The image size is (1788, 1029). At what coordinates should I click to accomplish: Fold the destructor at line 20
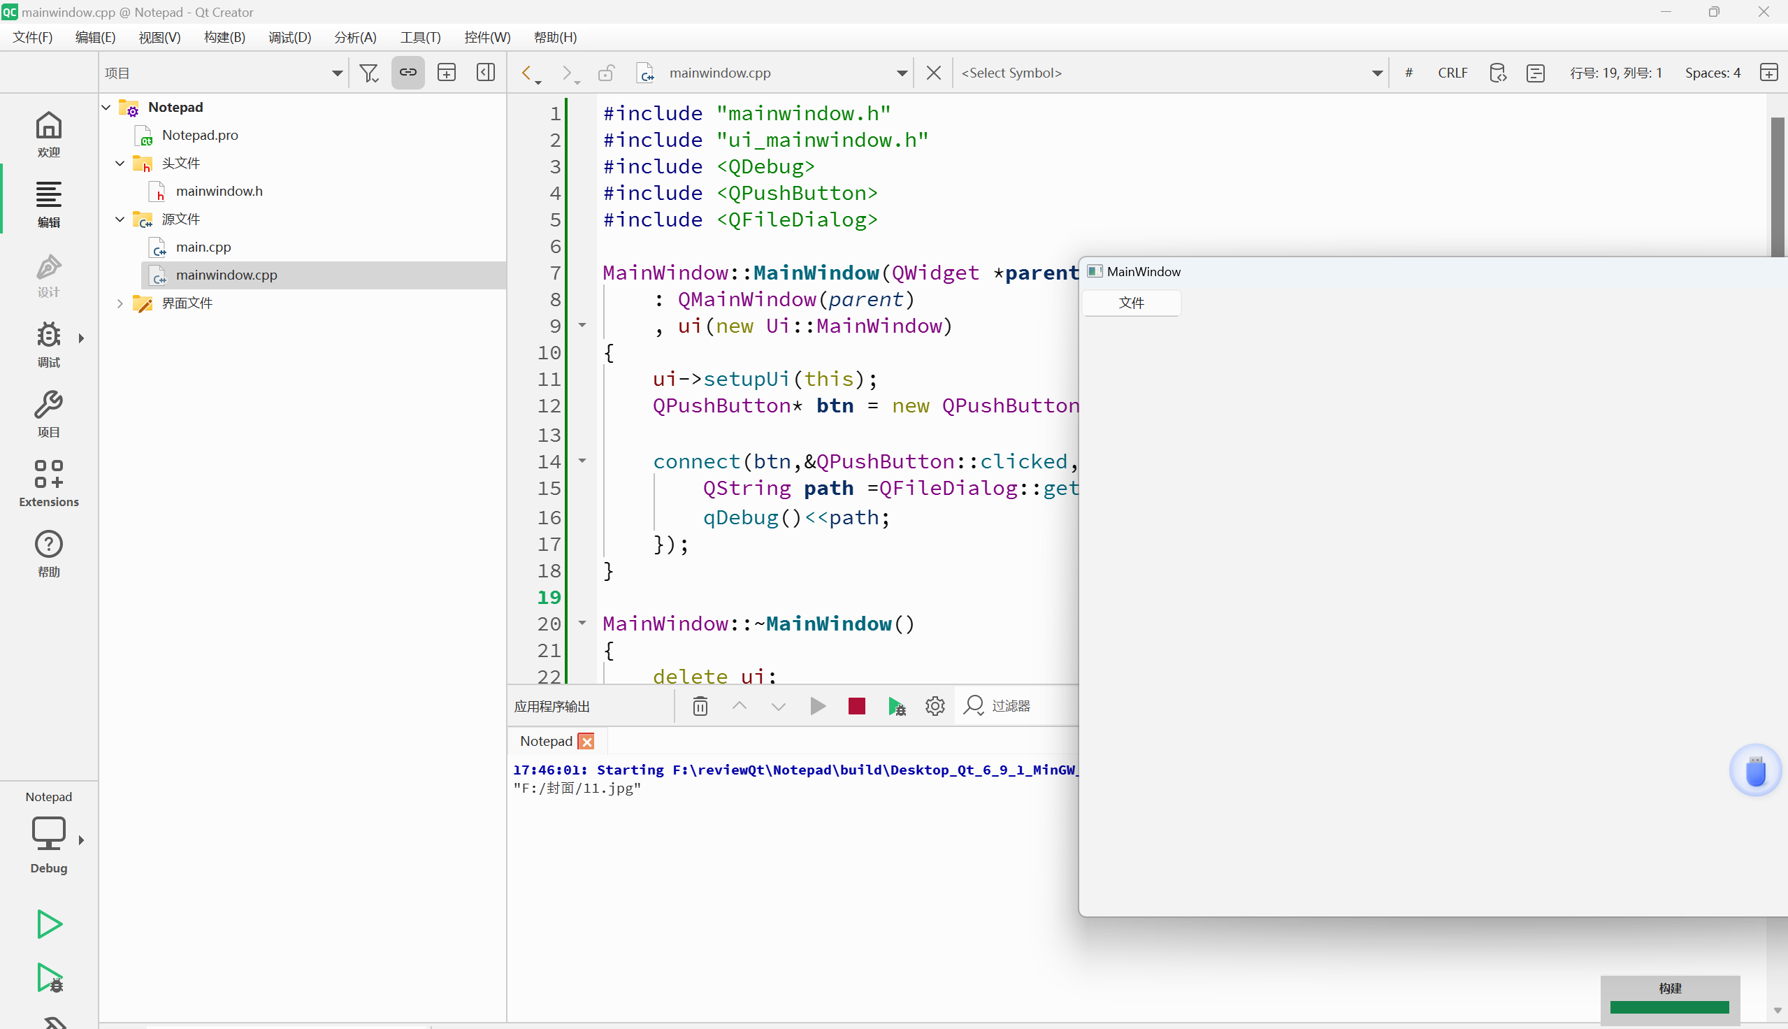583,623
